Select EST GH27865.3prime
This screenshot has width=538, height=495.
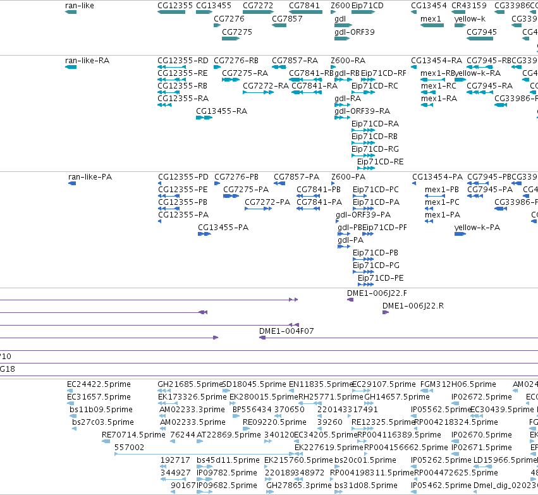270,492
